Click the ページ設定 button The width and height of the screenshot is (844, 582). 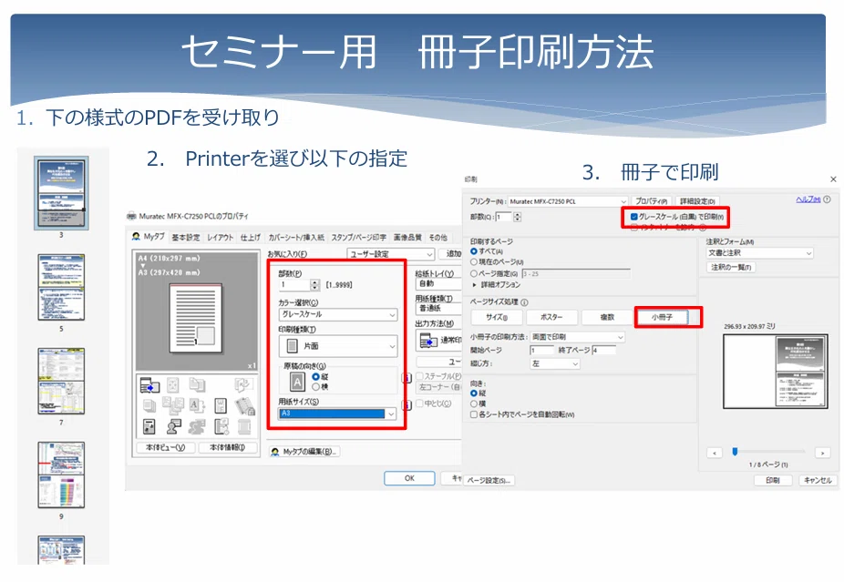(x=489, y=480)
